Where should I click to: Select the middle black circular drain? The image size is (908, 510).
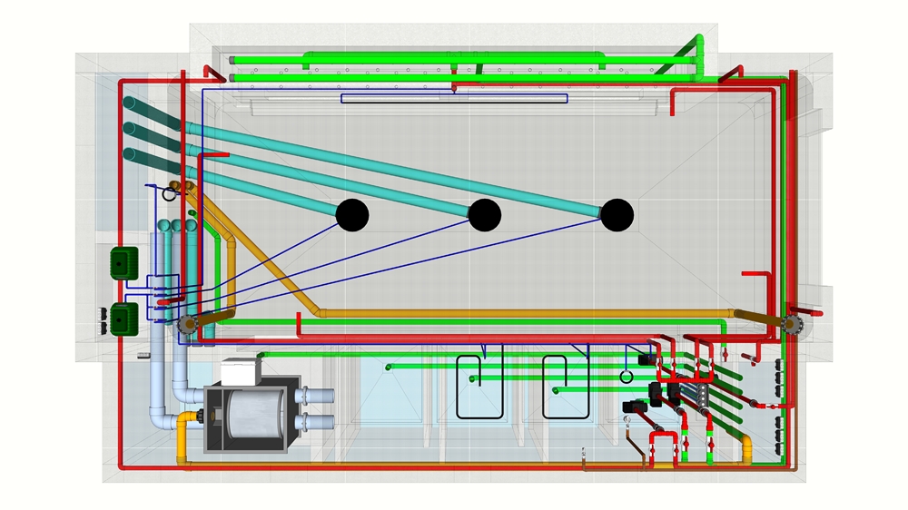pos(484,215)
